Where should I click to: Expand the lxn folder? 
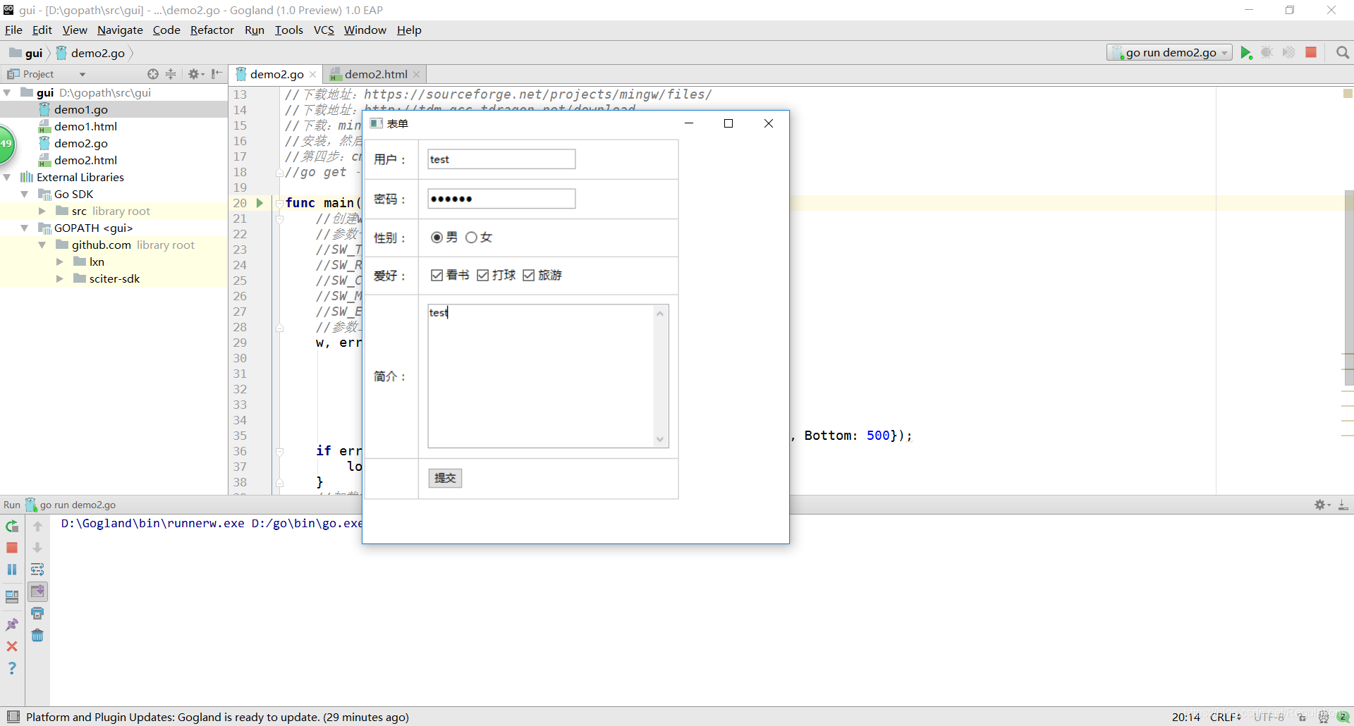click(60, 262)
